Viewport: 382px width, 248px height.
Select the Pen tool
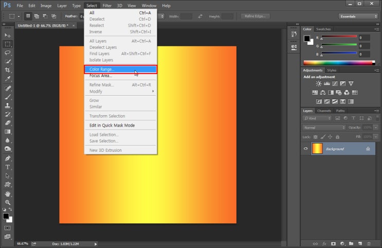click(x=8, y=158)
